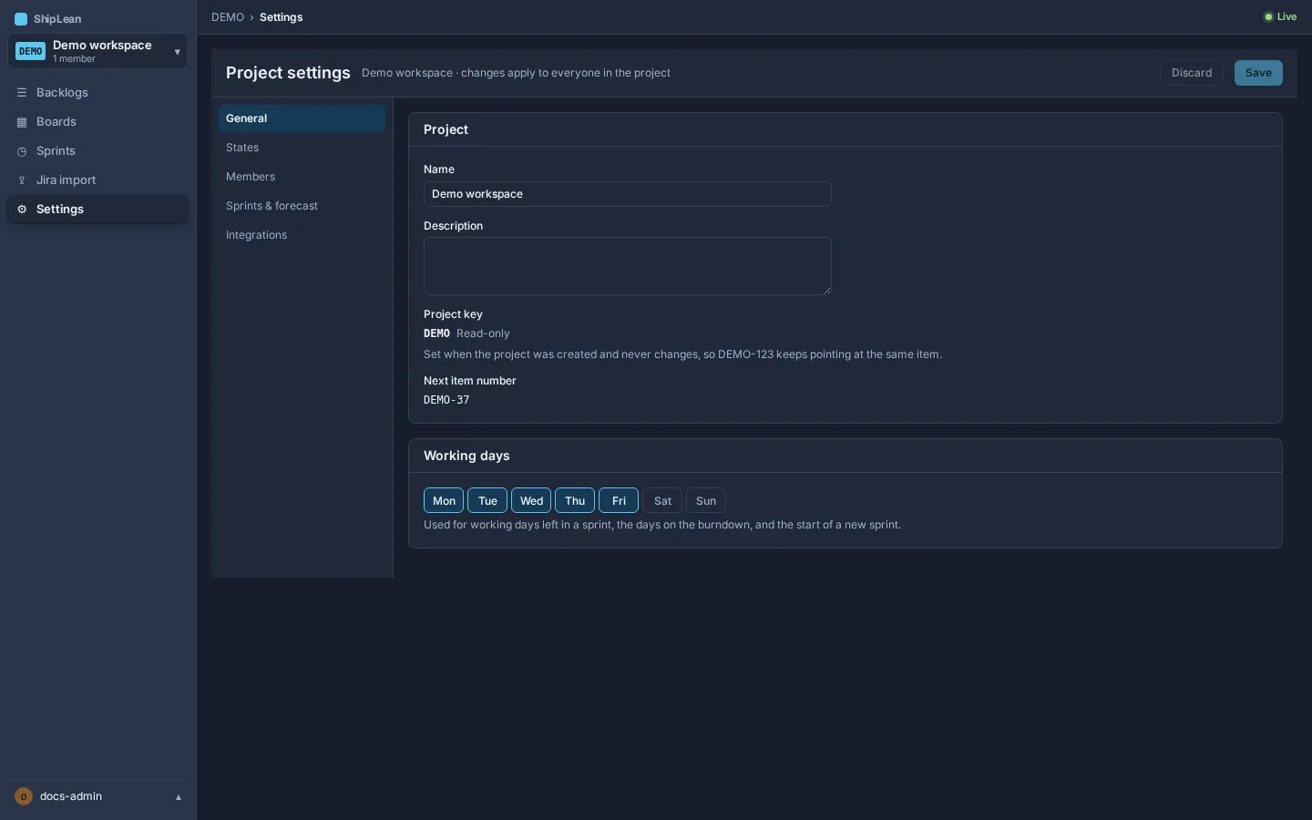Viewport: 1312px width, 820px height.
Task: Toggle Fri as a working day
Action: (x=619, y=501)
